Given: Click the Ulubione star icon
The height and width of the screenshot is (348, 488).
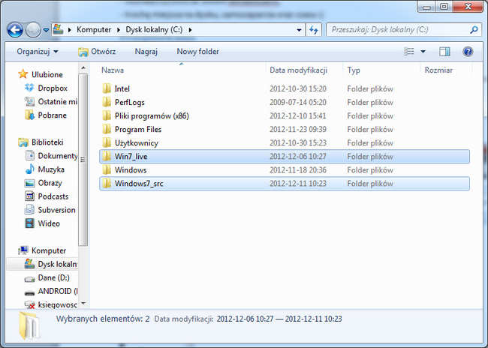Looking at the screenshot, I should [23, 74].
